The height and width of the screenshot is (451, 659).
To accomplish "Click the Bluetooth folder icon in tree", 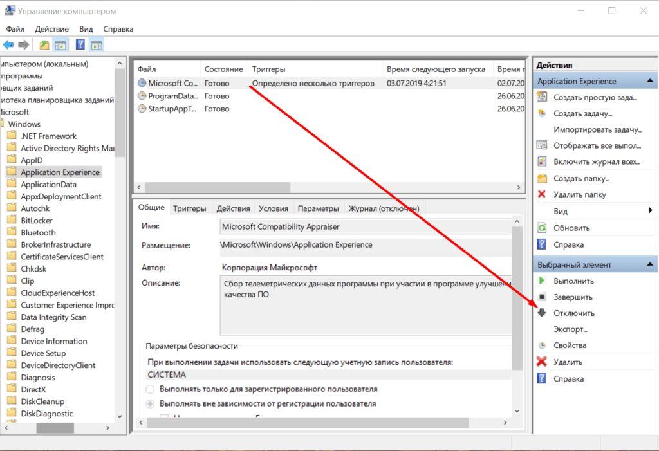I will click(x=12, y=232).
